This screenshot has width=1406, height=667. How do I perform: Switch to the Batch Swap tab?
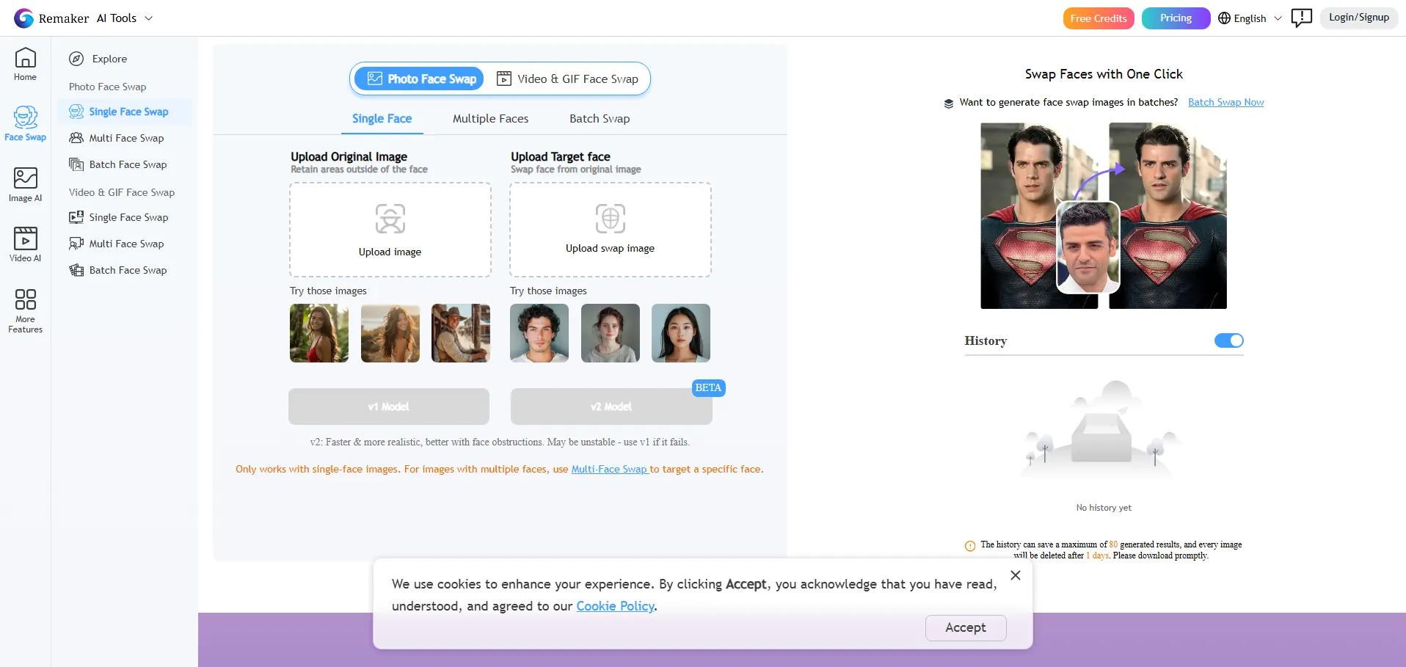pyautogui.click(x=600, y=119)
